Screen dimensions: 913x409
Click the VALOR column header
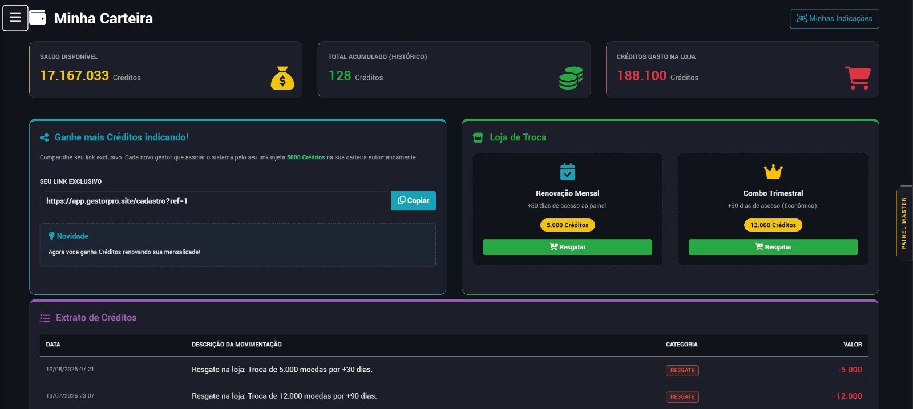[853, 345]
